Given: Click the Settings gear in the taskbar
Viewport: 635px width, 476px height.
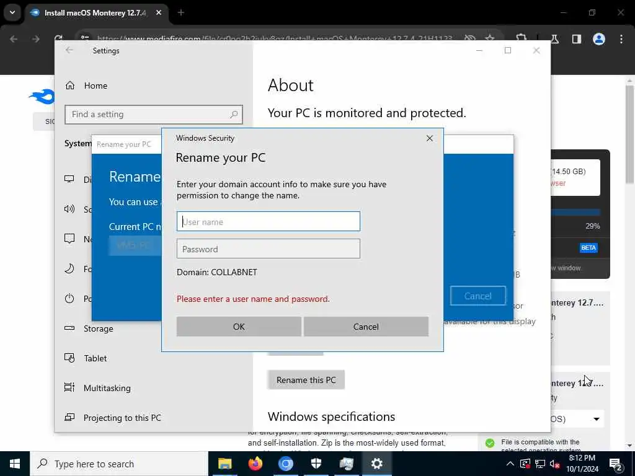Looking at the screenshot, I should (x=376, y=464).
